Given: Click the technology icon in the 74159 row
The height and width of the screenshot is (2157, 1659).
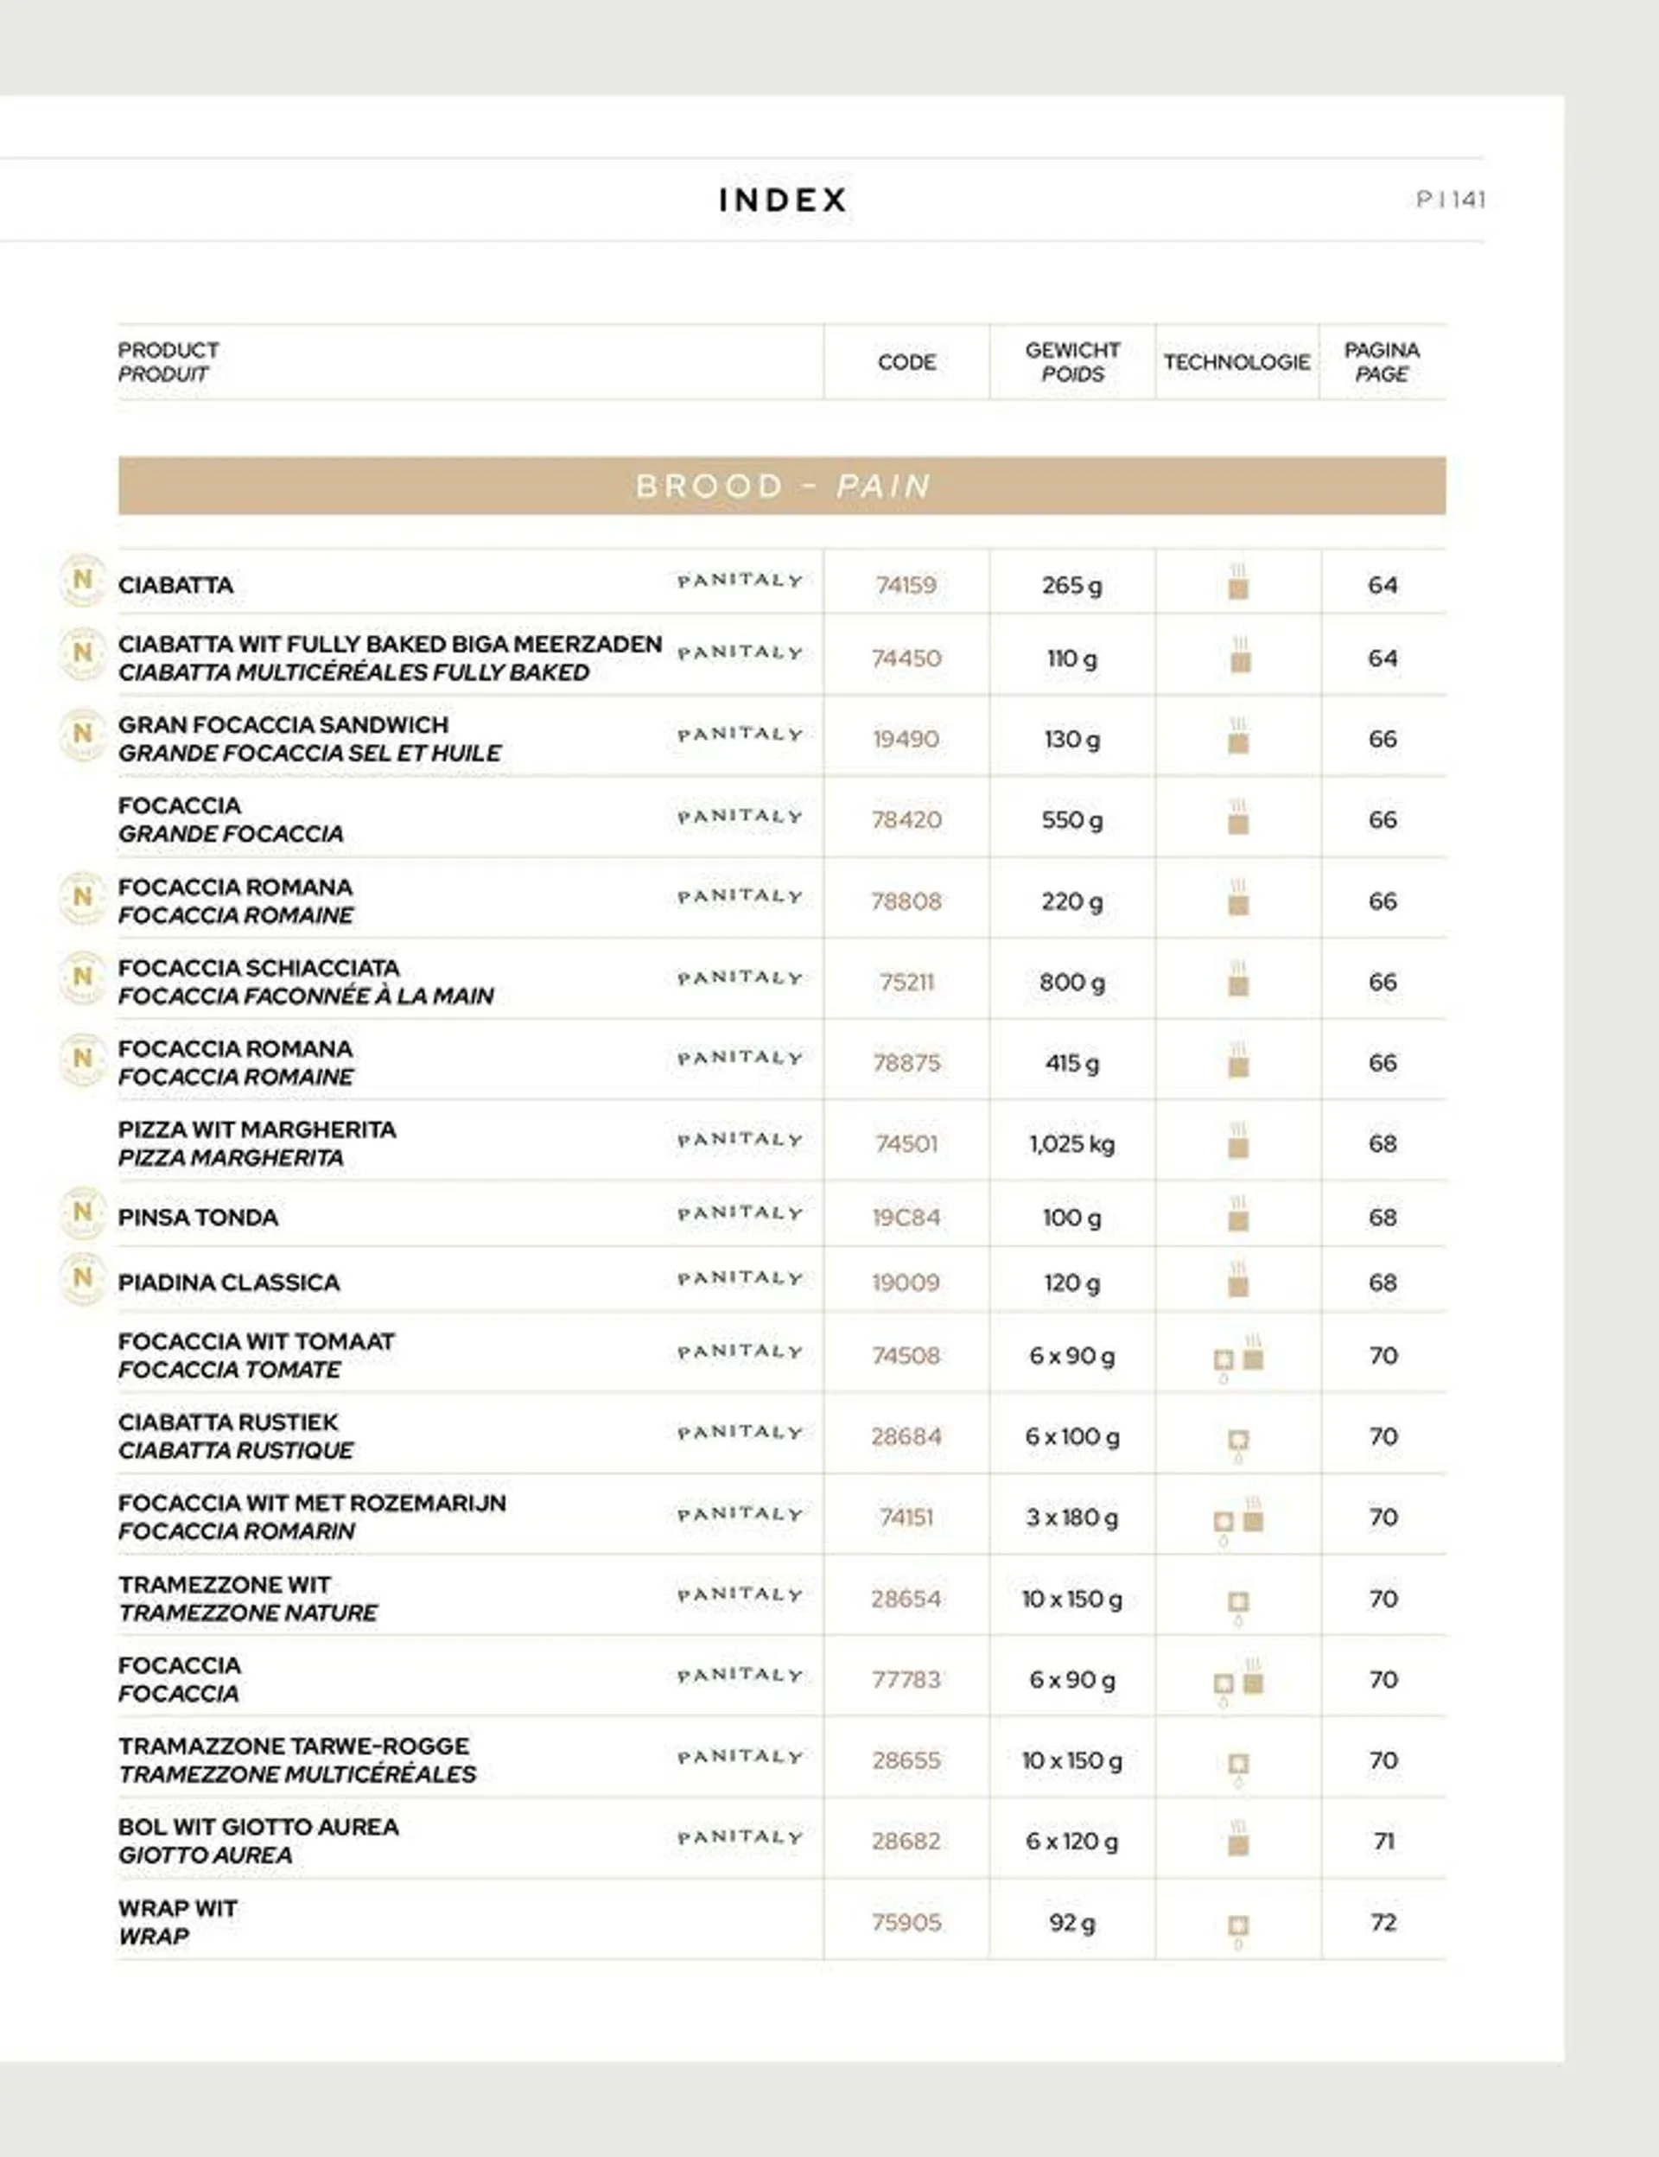Looking at the screenshot, I should click(1238, 582).
